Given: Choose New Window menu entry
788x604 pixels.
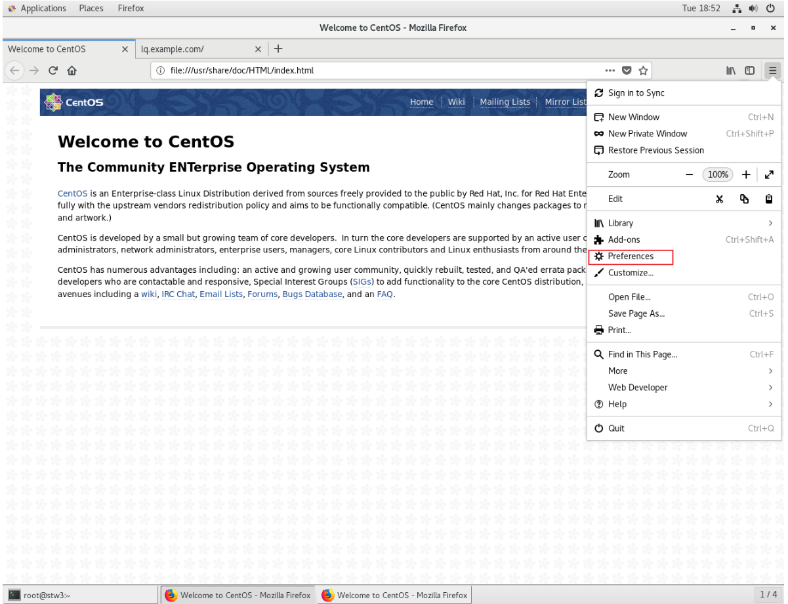Looking at the screenshot, I should tap(684, 117).
